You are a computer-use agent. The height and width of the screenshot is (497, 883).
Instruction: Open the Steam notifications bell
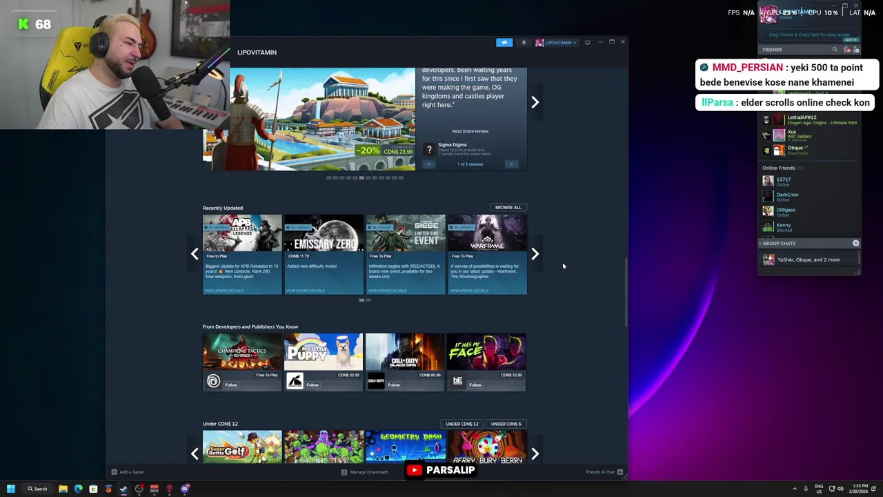524,43
